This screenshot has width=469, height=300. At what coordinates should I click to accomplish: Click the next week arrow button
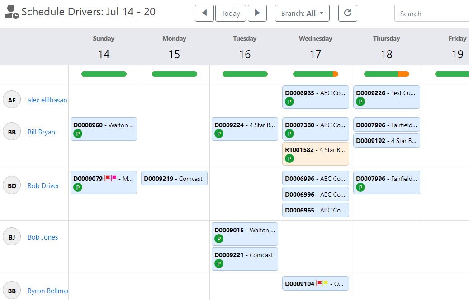click(257, 13)
